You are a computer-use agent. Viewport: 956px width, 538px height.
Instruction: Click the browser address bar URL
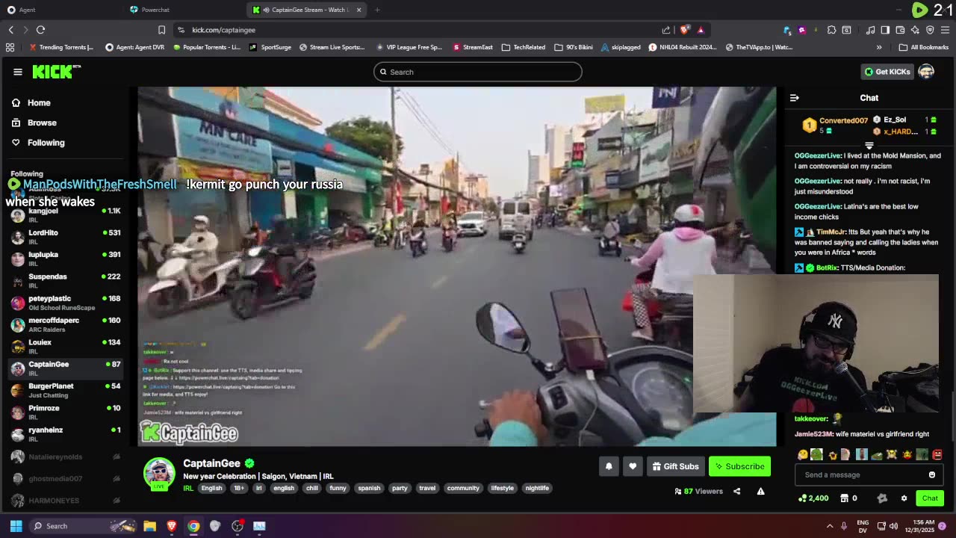point(224,30)
